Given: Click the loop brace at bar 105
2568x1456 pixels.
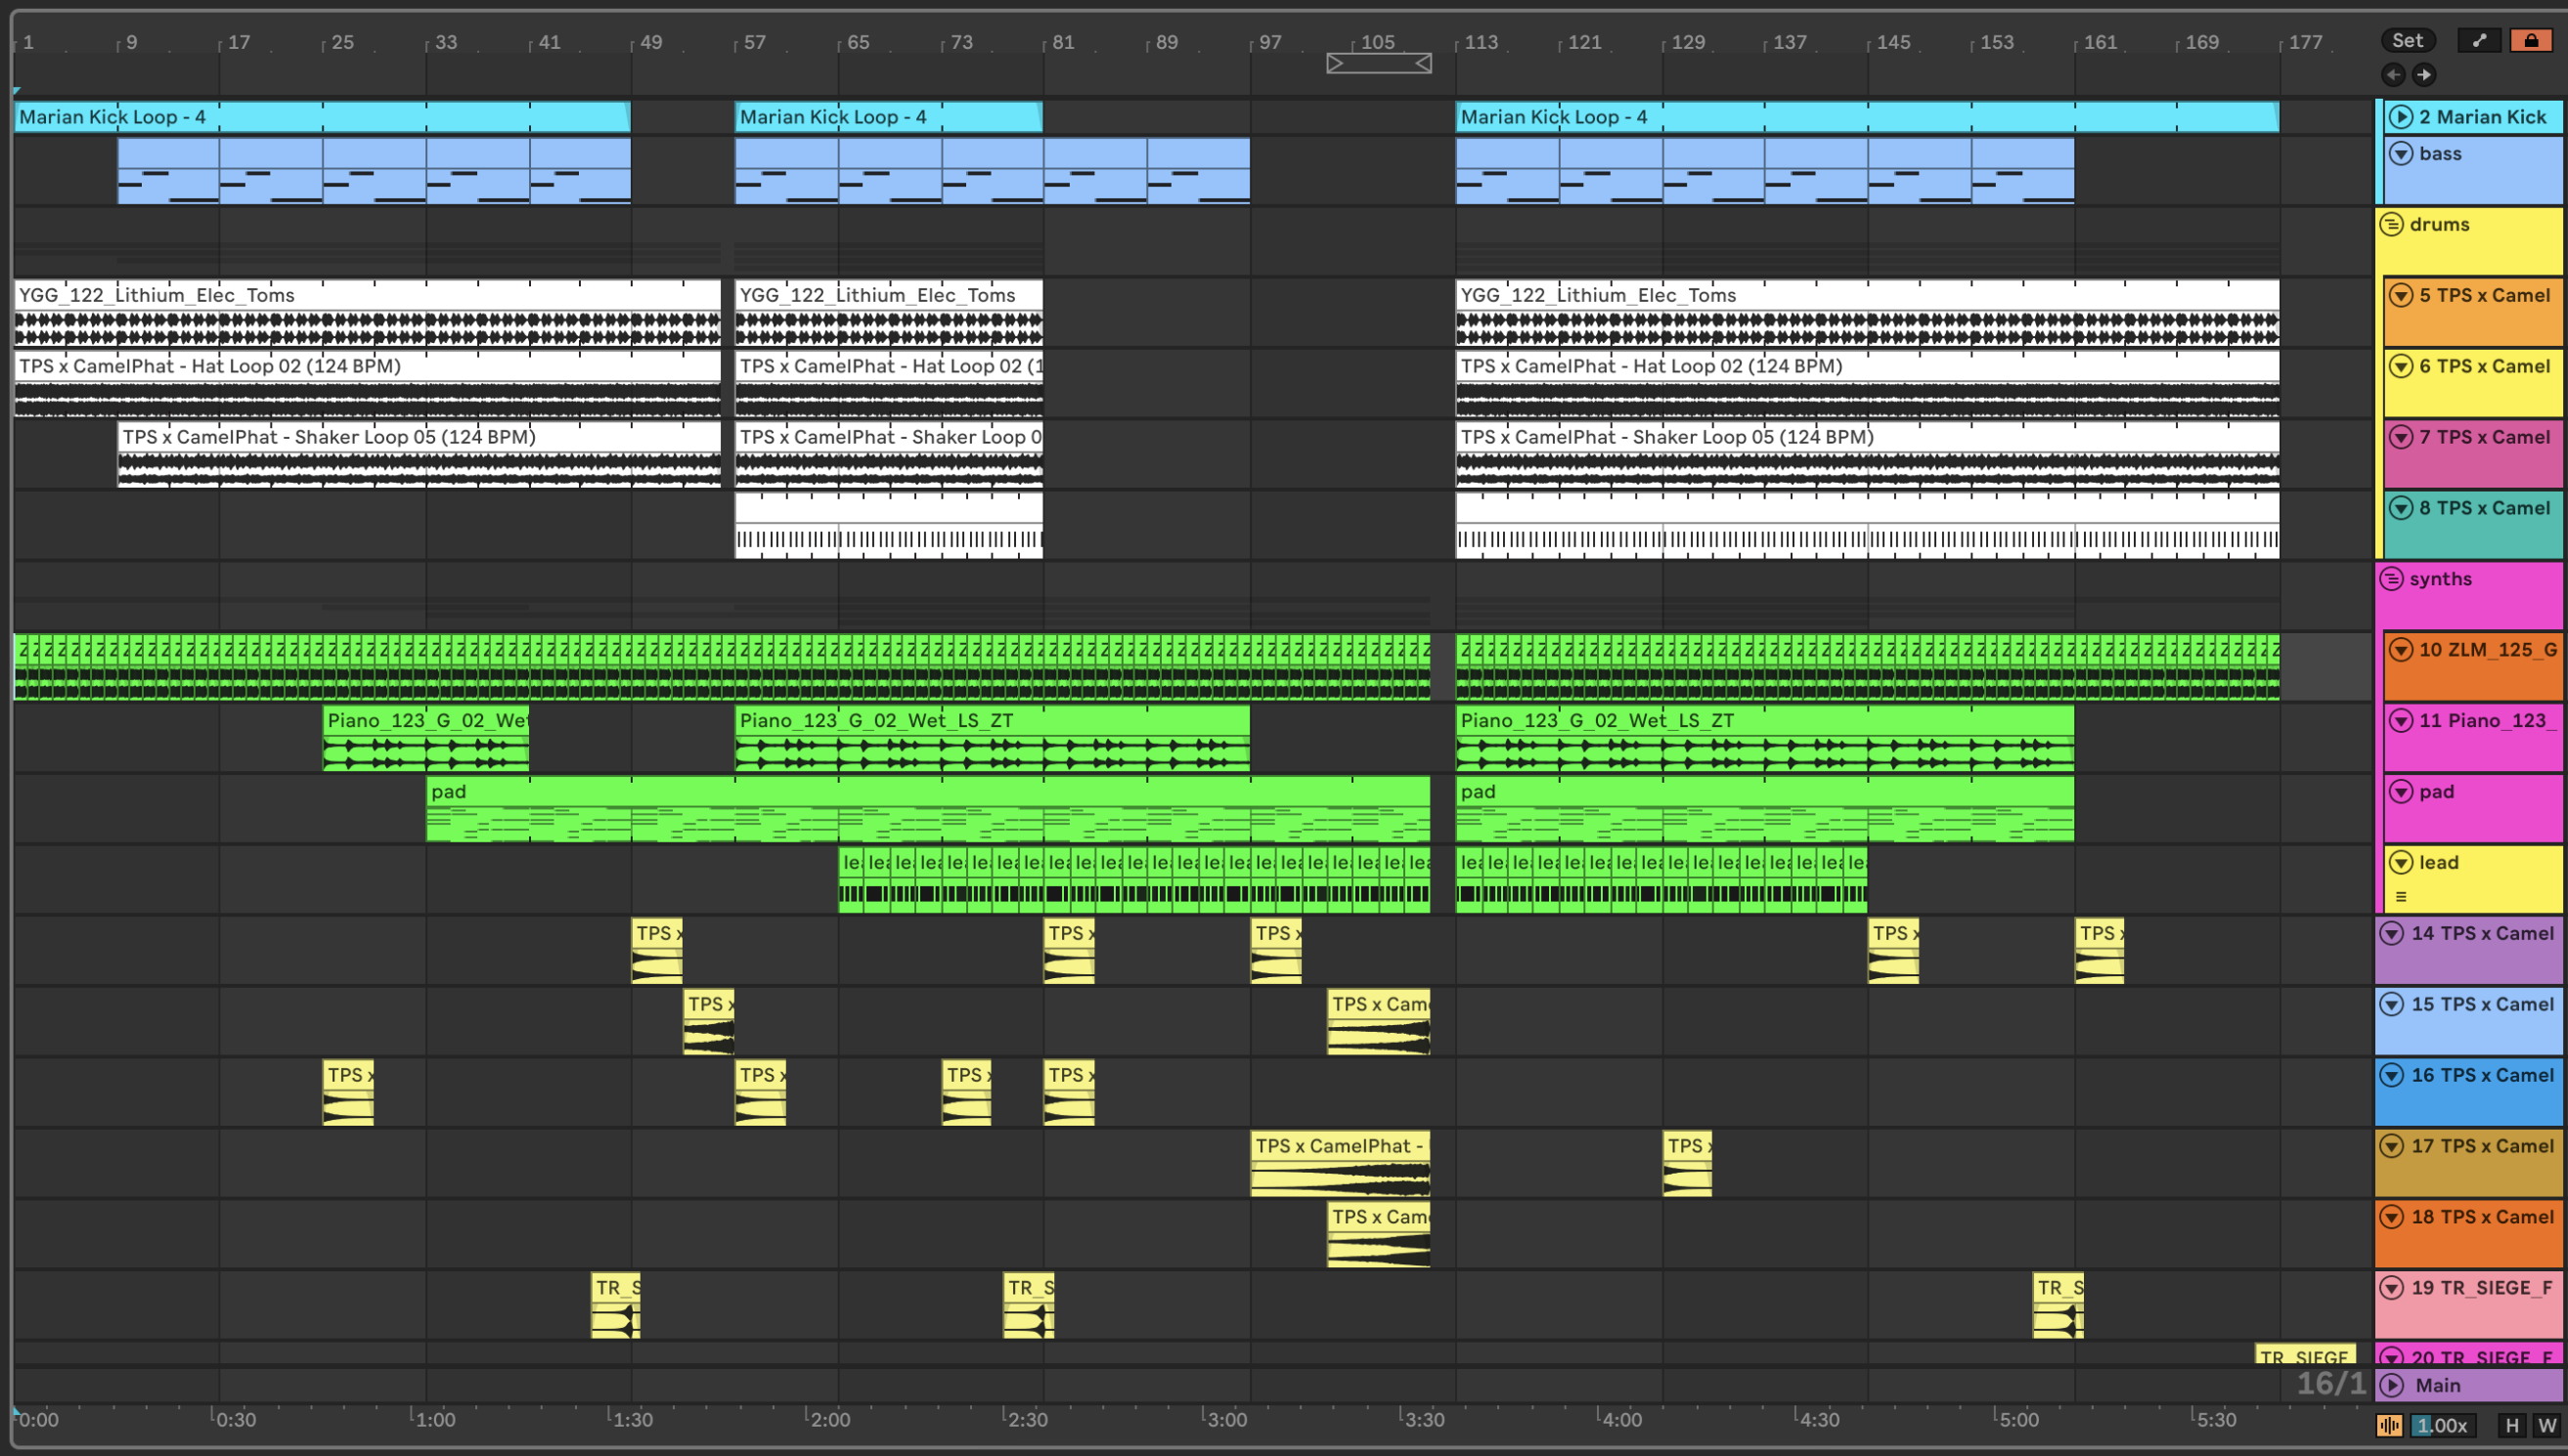Looking at the screenshot, I should 1378,64.
